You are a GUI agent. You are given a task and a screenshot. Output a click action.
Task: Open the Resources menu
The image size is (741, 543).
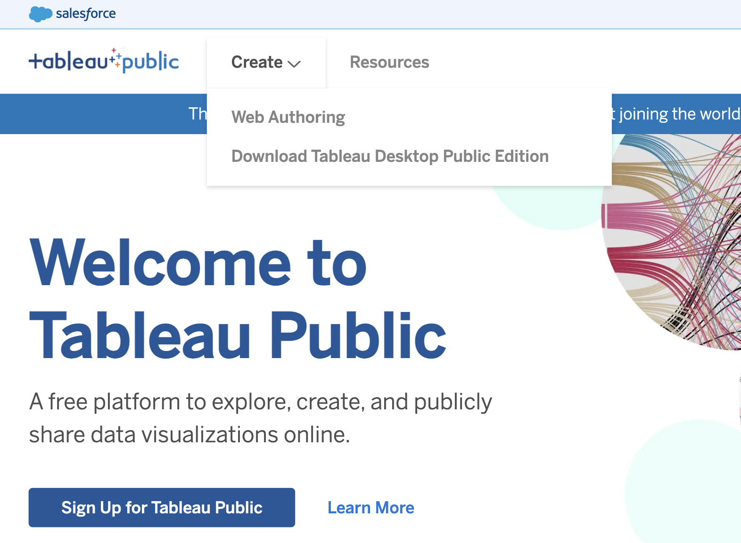coord(389,62)
